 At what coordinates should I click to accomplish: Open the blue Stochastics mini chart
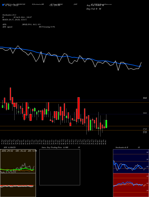(131, 161)
